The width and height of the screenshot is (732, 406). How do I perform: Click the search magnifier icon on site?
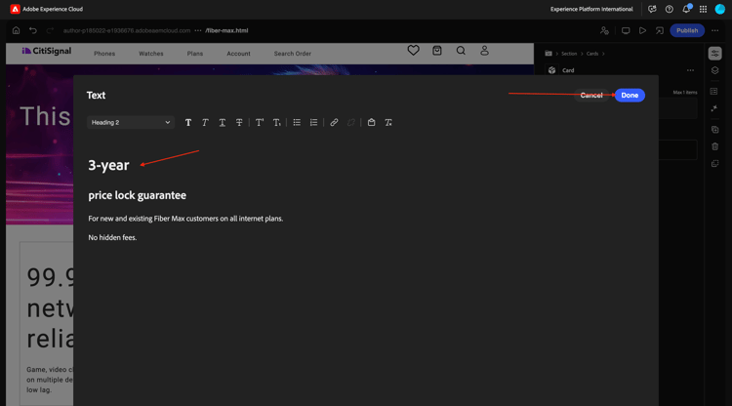coord(461,51)
